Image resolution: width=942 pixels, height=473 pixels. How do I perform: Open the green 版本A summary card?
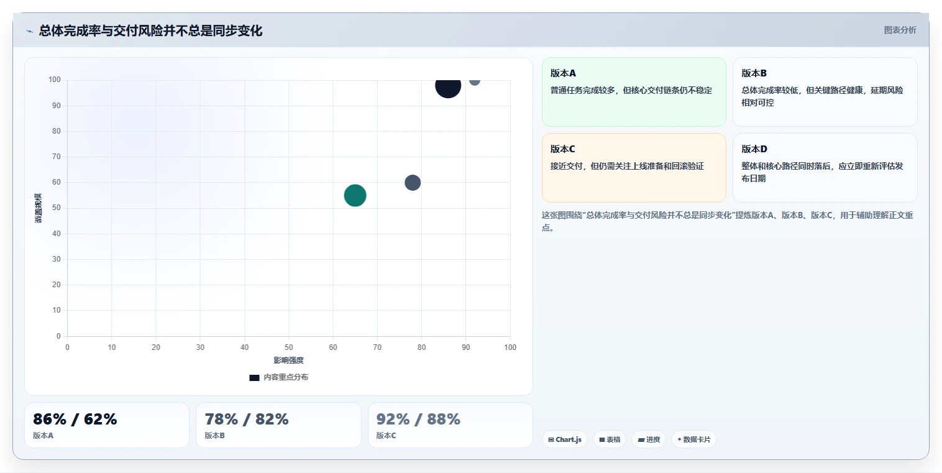click(x=634, y=92)
